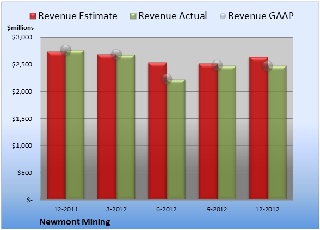The image size is (320, 230).
Task: Click the '12-2011' x-axis label
Action: tap(66, 209)
